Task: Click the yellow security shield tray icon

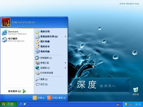Action: tap(126, 104)
